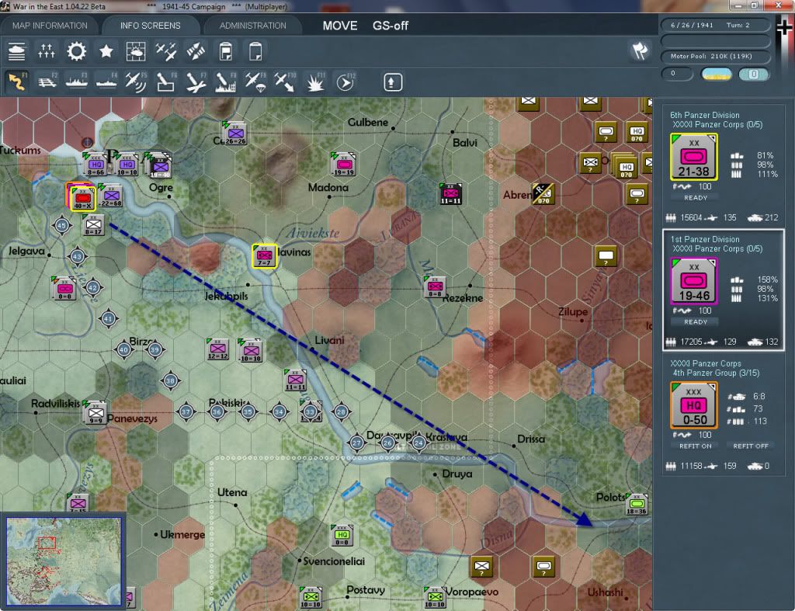
Task: Click the minimap overview
Action: (x=64, y=561)
